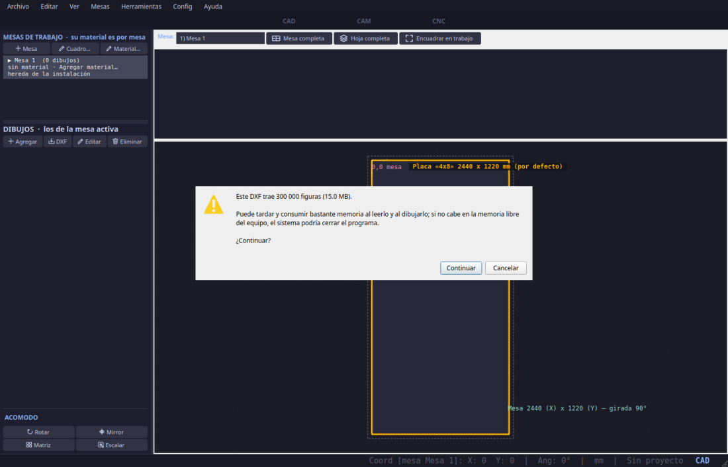
Task: Add a new Mesa with plus icon
Action: pyautogui.click(x=26, y=49)
